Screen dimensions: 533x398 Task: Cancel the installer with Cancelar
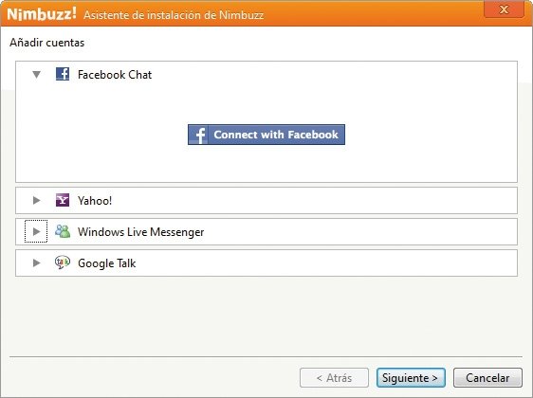tap(487, 377)
